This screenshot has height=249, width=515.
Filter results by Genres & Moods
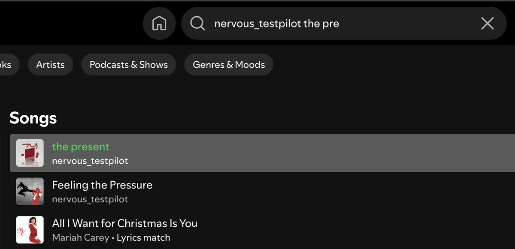click(x=229, y=65)
